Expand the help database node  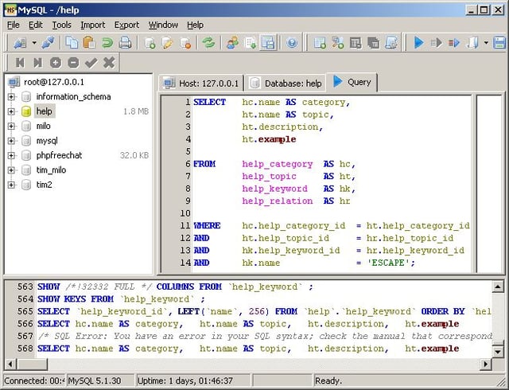[x=11, y=111]
